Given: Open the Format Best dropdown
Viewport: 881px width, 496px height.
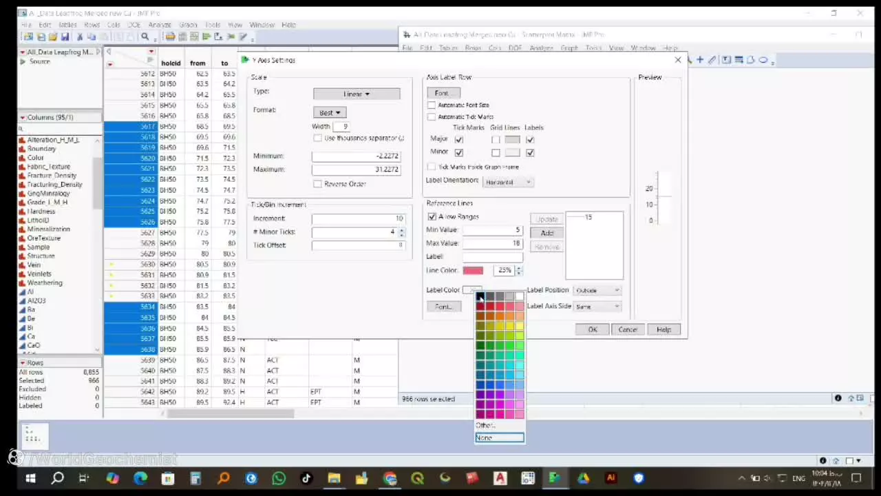Looking at the screenshot, I should (x=330, y=113).
